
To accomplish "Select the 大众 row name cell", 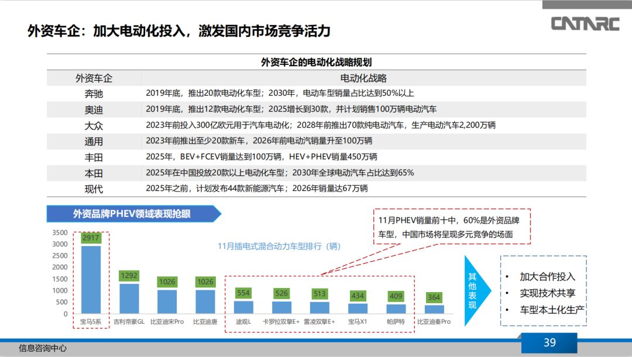I will 94,126.
